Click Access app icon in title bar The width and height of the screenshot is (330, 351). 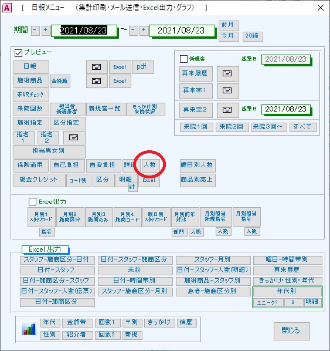(x=6, y=8)
